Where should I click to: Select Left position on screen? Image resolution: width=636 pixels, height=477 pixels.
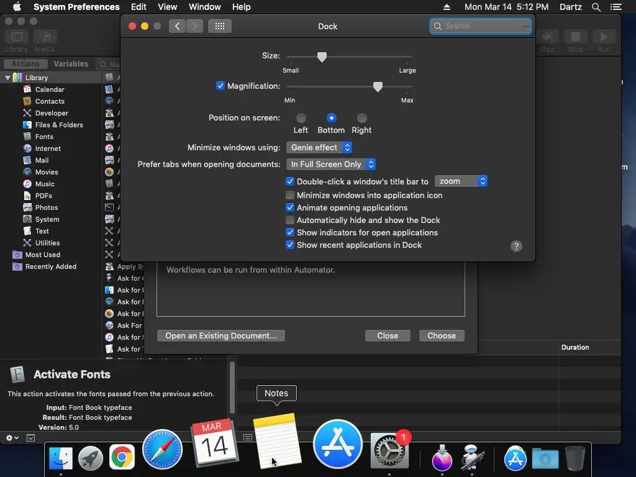(x=301, y=118)
